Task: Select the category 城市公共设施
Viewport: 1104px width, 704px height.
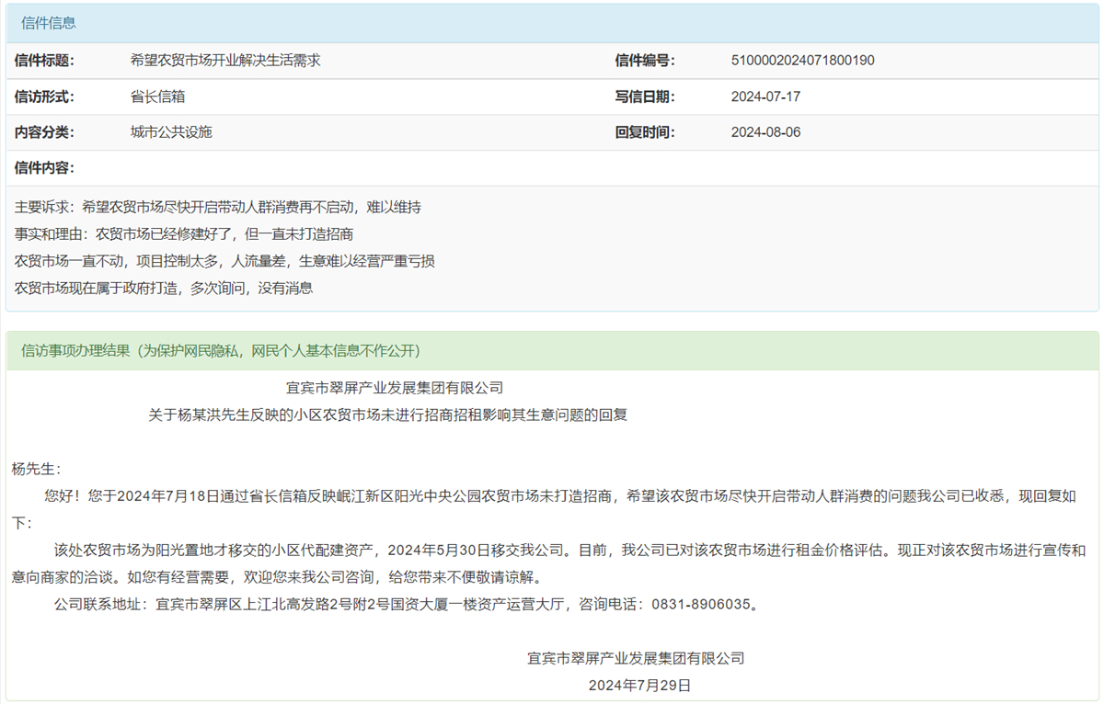Action: pyautogui.click(x=171, y=132)
